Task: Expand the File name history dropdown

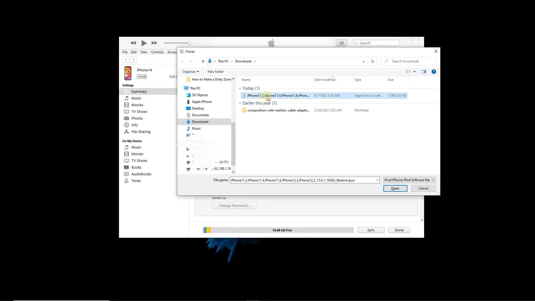Action: pyautogui.click(x=377, y=180)
